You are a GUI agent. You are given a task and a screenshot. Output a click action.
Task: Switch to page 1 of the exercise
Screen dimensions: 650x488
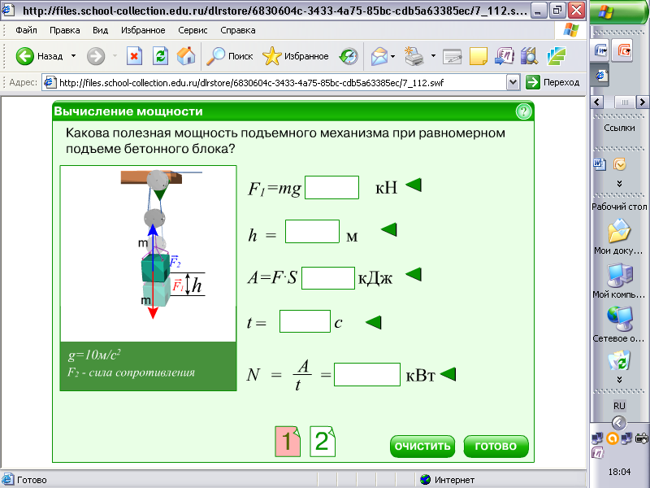[x=288, y=441]
